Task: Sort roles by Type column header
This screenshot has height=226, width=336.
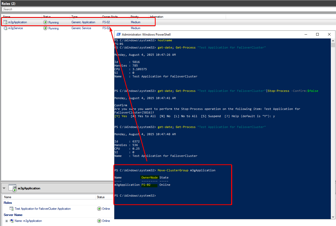Action: (86, 17)
